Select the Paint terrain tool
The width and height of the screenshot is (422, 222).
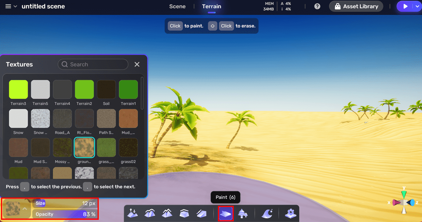click(x=226, y=213)
